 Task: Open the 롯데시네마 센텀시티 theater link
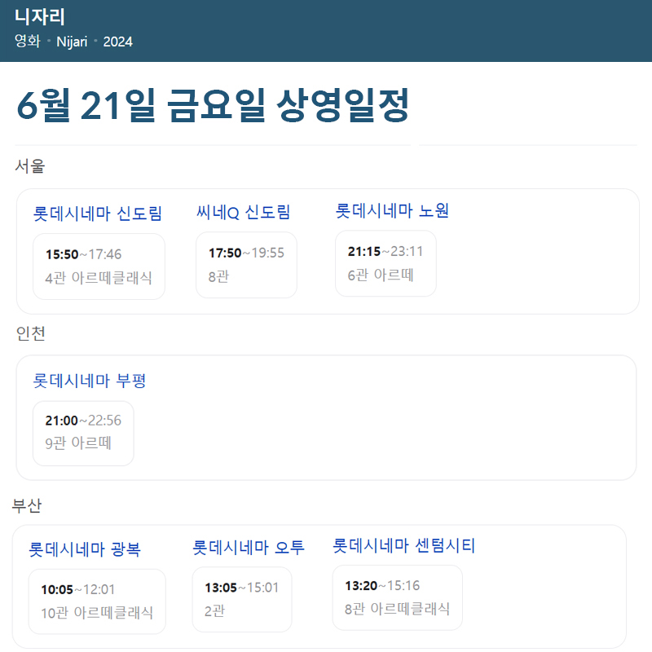(403, 545)
